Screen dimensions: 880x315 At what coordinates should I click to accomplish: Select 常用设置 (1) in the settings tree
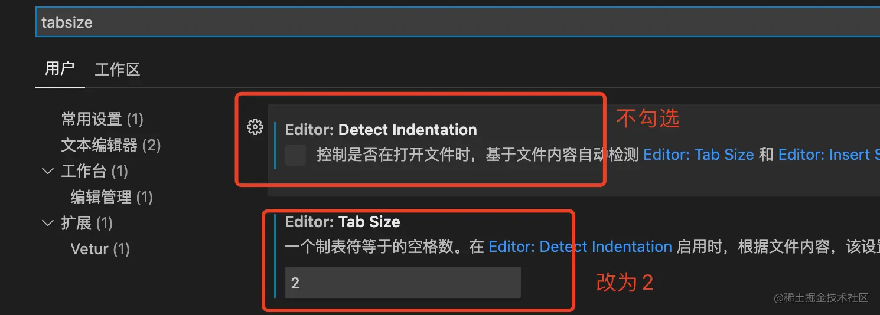102,120
